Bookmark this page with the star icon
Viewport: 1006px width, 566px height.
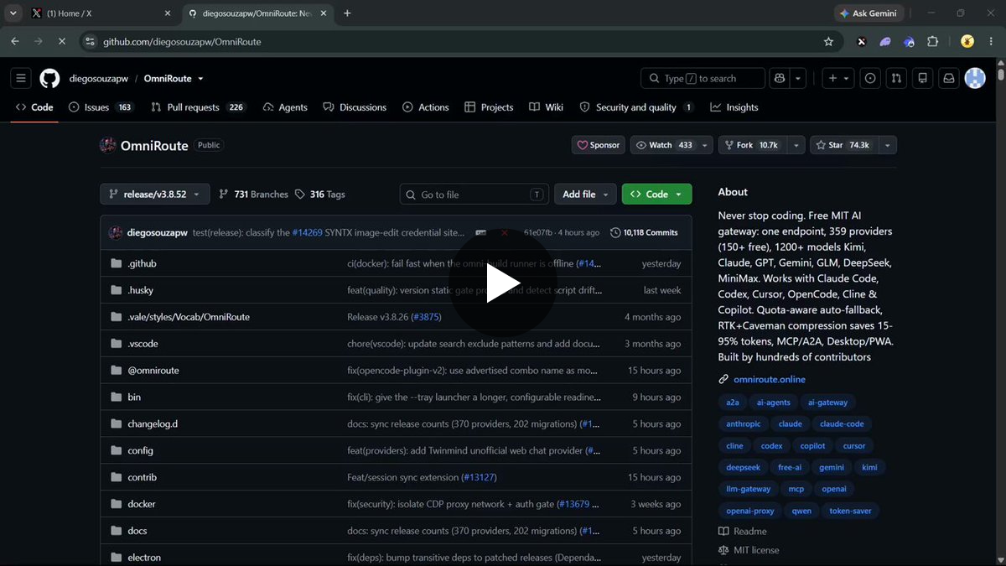pyautogui.click(x=828, y=41)
